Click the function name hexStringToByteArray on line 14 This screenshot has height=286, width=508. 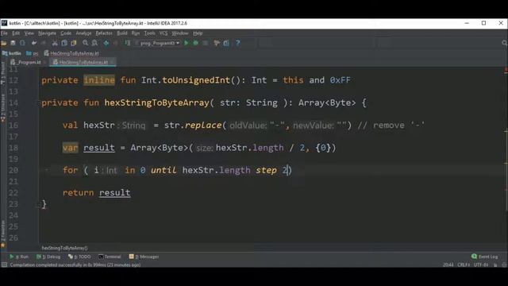(156, 102)
